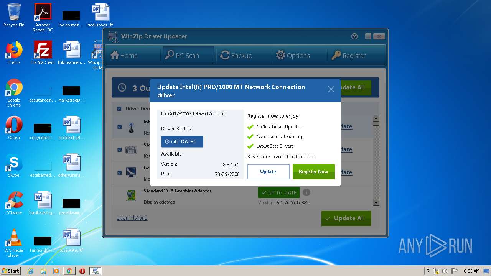Viewport: 491px width, 276px height.
Task: Open Chrome from the taskbar
Action: [x=69, y=271]
